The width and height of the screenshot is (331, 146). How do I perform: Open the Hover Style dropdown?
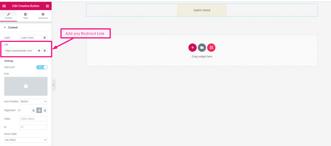click(26, 140)
